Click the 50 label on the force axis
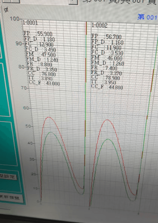 28,126
